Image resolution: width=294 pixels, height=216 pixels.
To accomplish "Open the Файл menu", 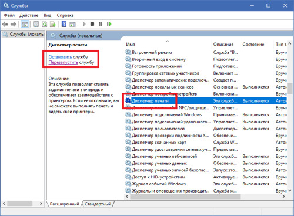I will point(9,15).
